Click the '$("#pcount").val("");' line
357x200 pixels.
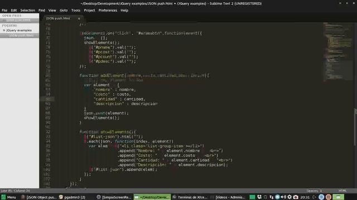click(113, 57)
